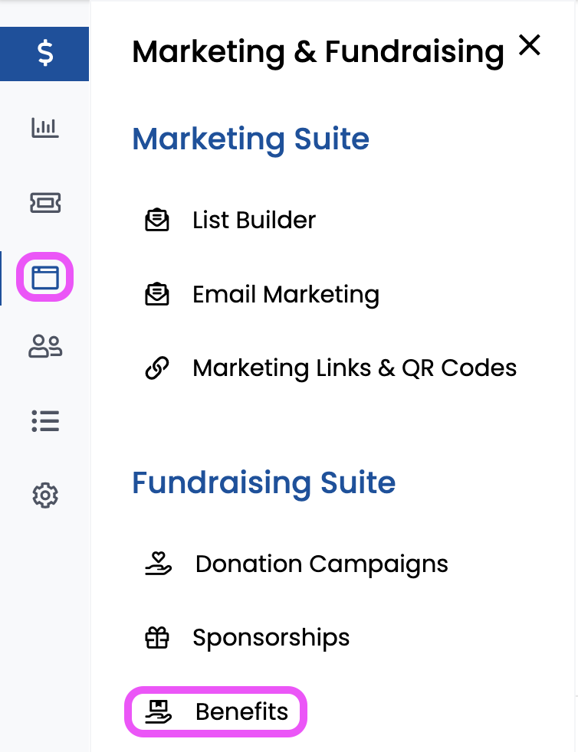Click the chain link icon
The width and height of the screenshot is (578, 752).
[157, 368]
